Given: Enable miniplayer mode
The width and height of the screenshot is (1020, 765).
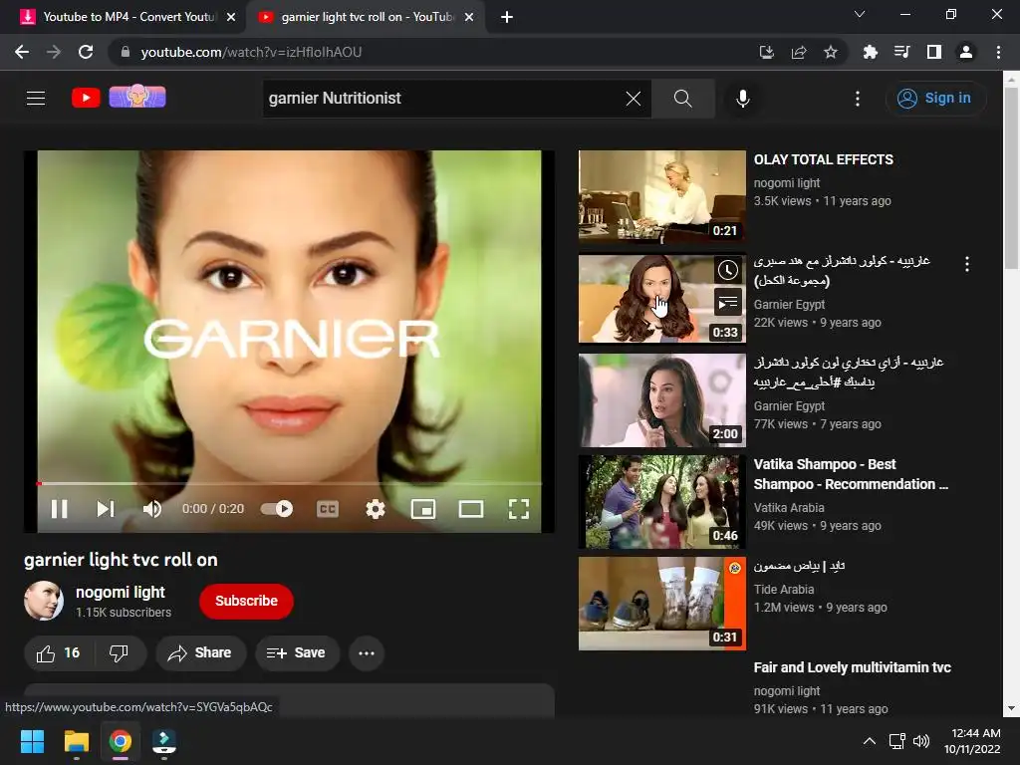Looking at the screenshot, I should (x=423, y=509).
